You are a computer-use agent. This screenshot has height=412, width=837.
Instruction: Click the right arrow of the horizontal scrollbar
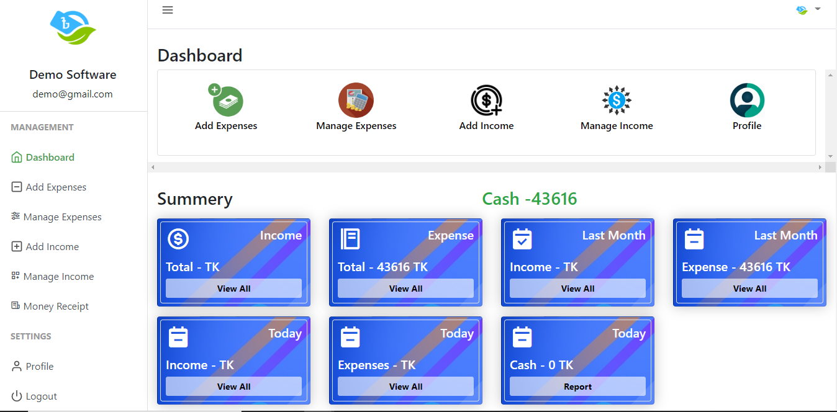820,166
